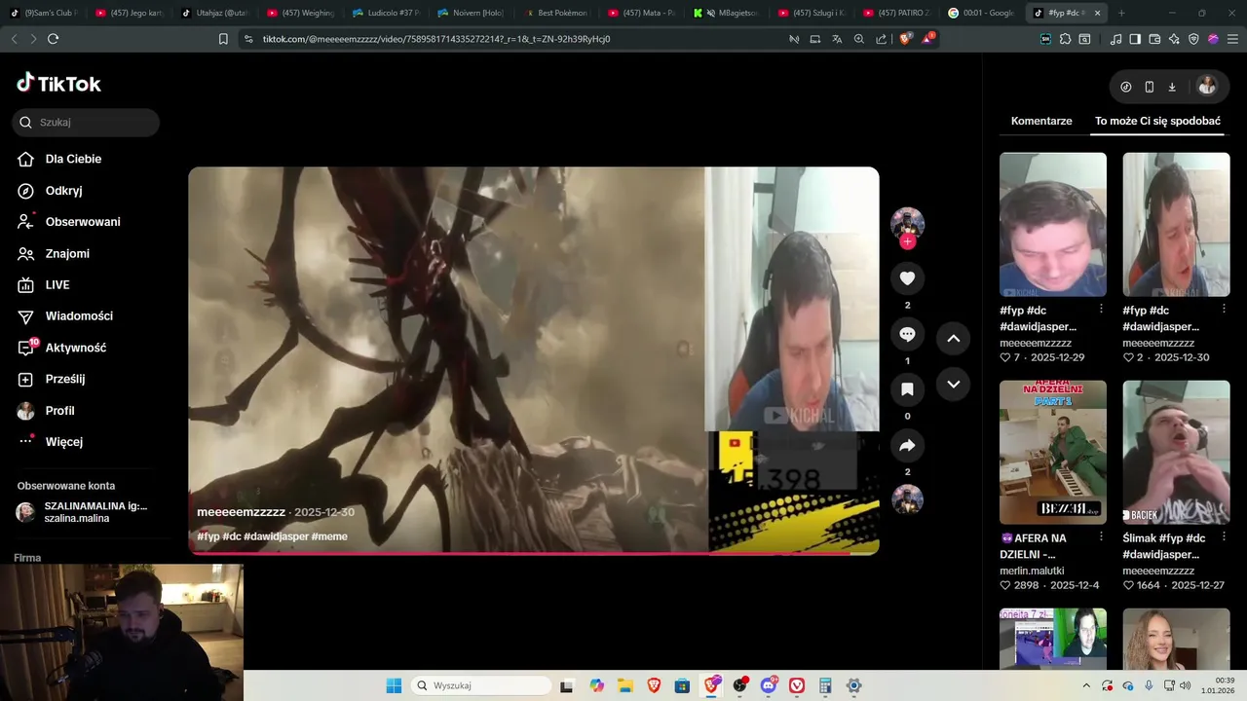Image resolution: width=1247 pixels, height=701 pixels.
Task: Like the video with the heart icon
Action: (x=907, y=278)
